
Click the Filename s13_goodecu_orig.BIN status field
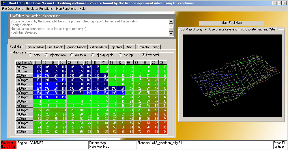tap(205, 145)
